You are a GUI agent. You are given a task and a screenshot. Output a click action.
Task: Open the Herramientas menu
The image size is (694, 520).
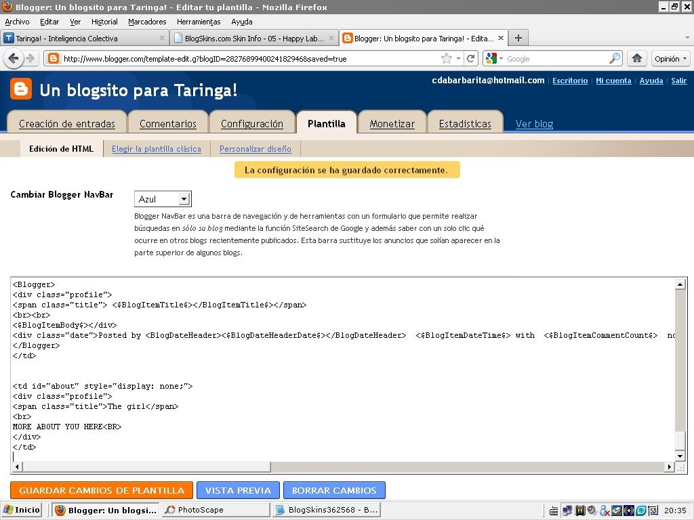199,22
